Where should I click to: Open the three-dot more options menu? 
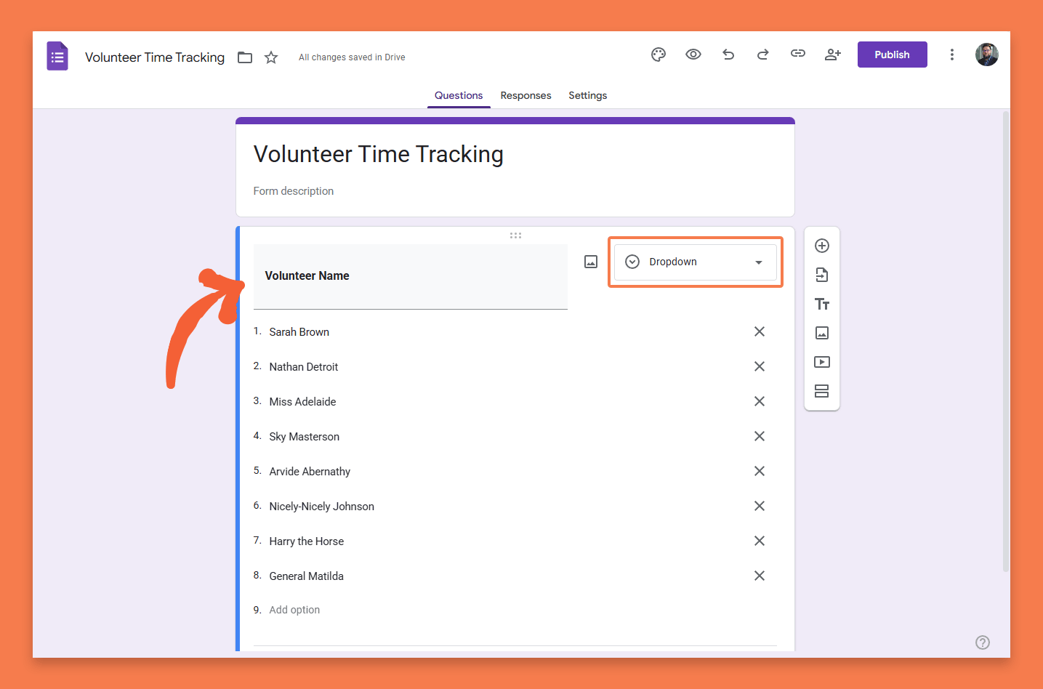(952, 55)
